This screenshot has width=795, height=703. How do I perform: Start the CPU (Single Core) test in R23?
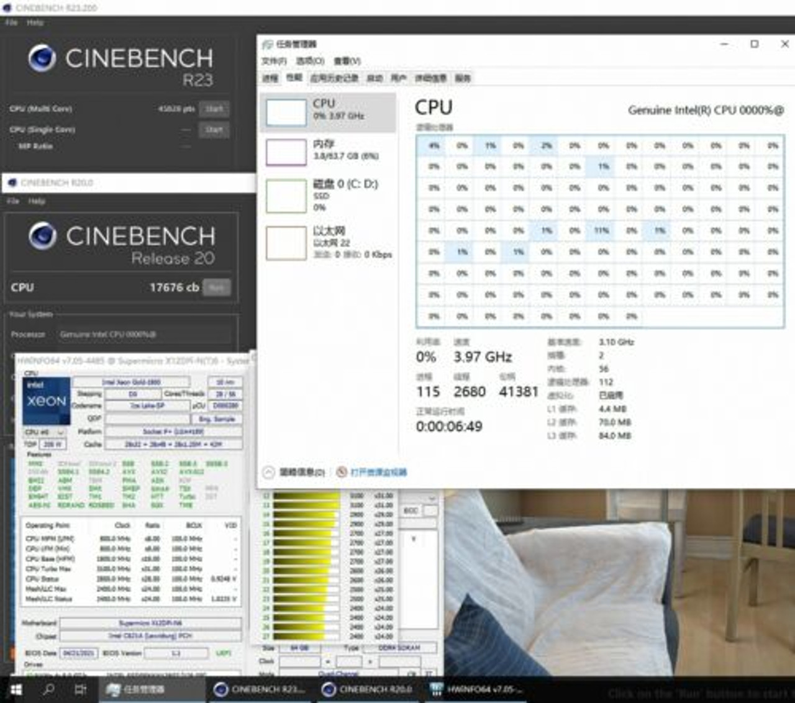[214, 129]
